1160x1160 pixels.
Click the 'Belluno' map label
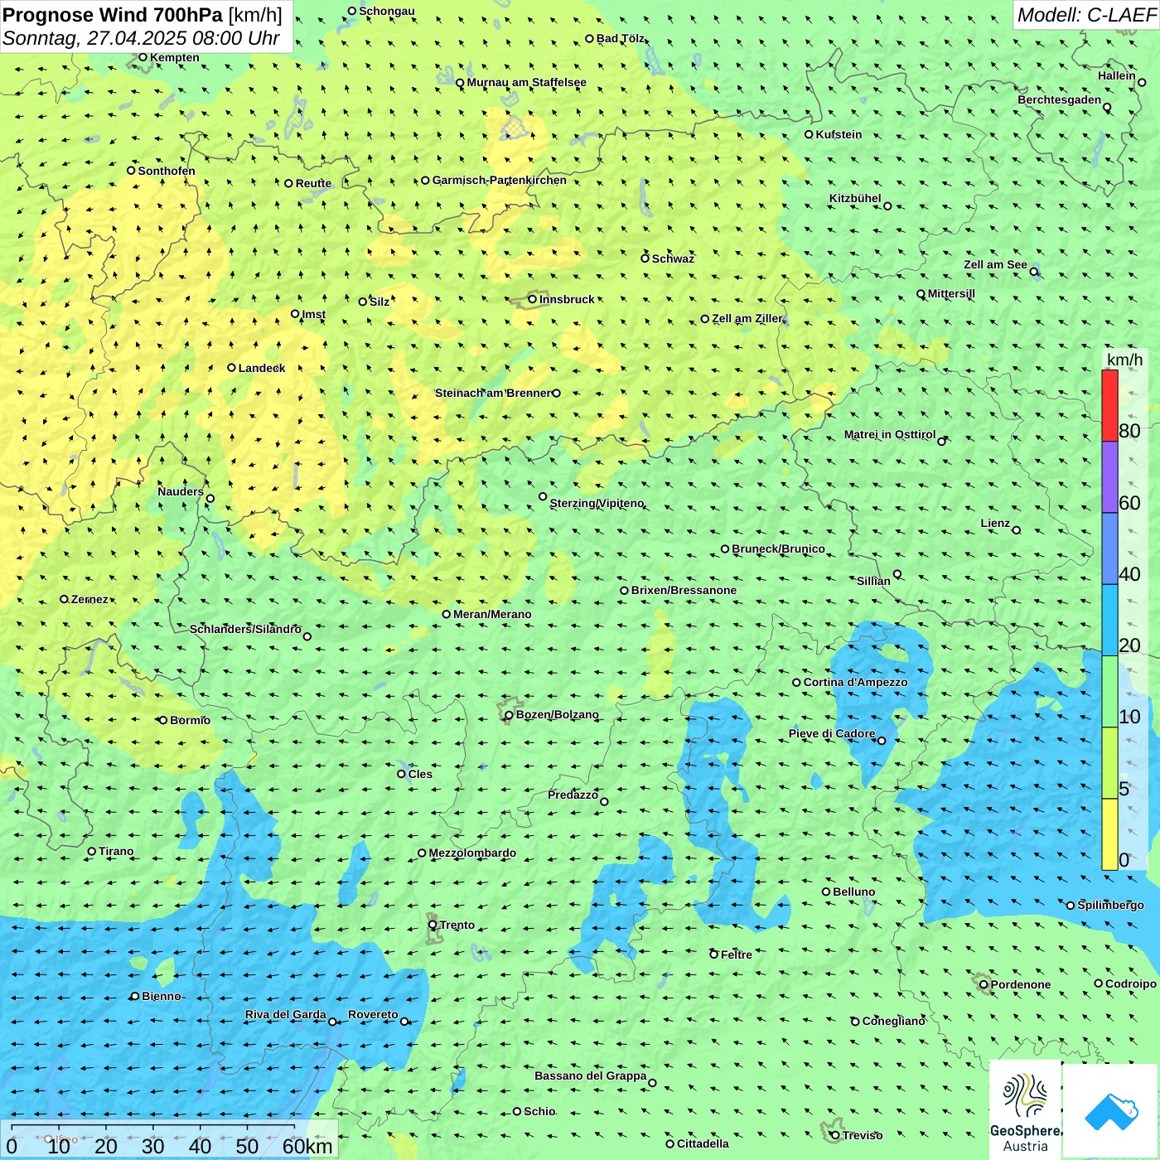point(853,892)
